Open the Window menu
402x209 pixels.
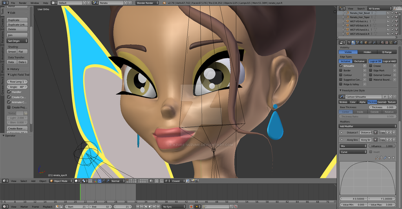point(35,3)
